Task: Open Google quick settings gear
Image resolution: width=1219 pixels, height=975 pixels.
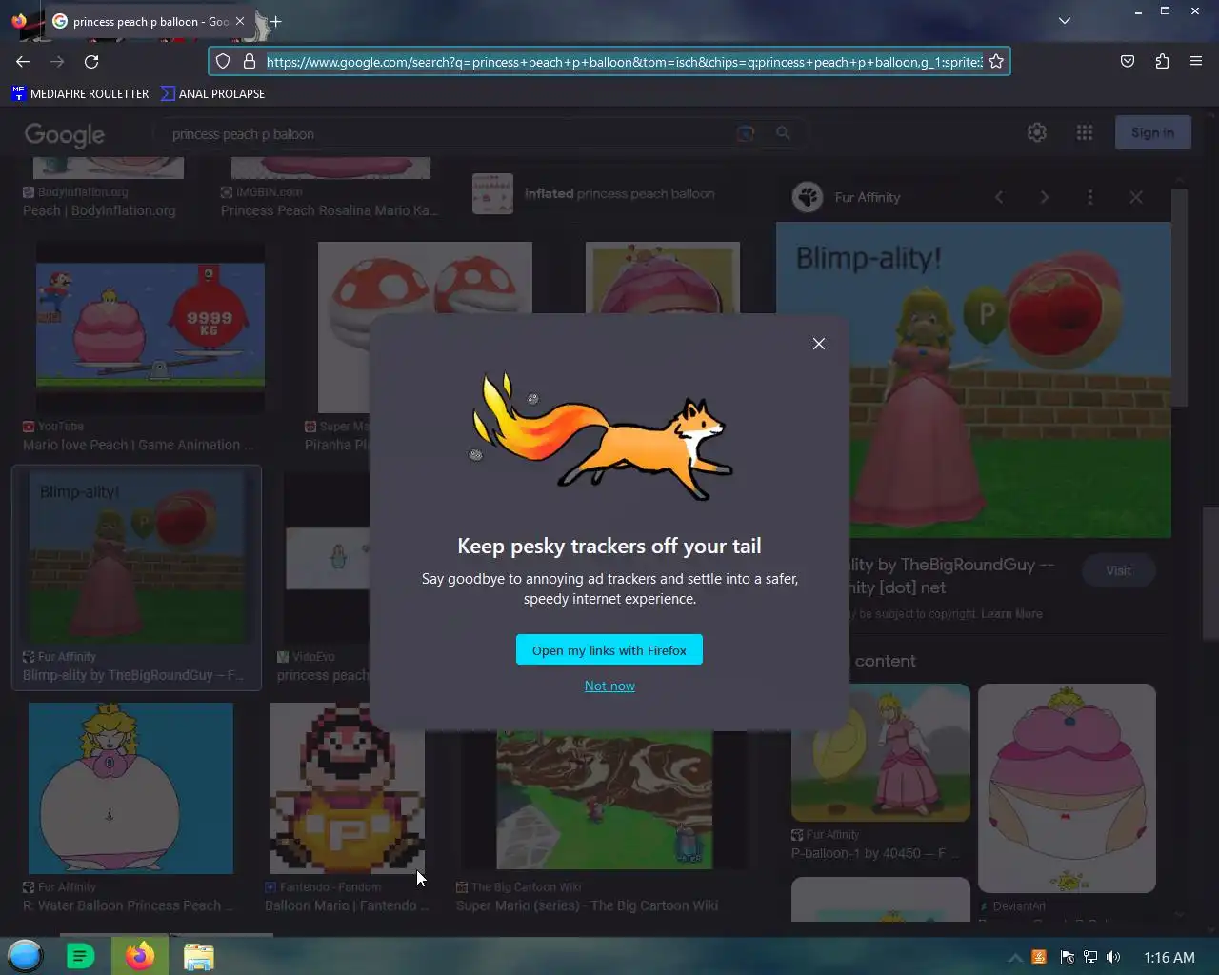Action: click(1037, 132)
